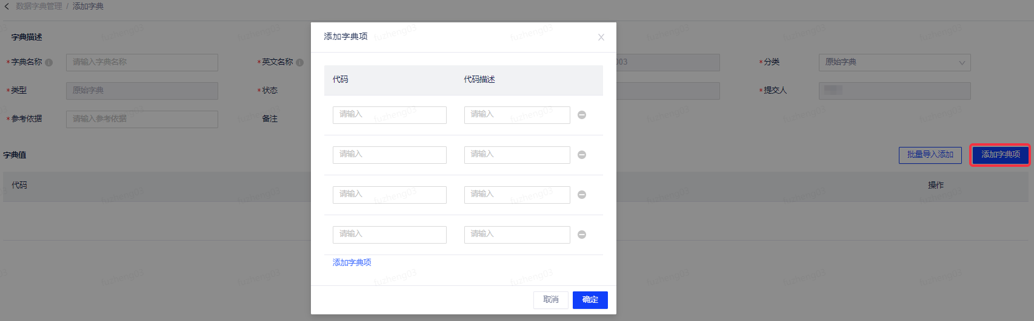Click the fourth row 代码描述 input
Viewport: 1034px width, 321px height.
pos(517,235)
